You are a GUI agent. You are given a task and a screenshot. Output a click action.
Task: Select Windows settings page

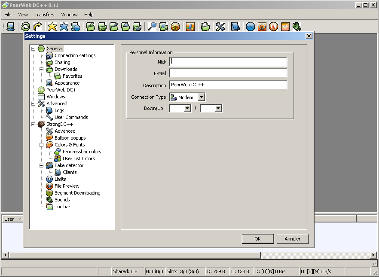click(55, 97)
